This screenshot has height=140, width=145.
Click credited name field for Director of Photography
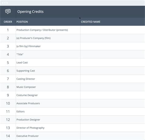tap(113, 128)
